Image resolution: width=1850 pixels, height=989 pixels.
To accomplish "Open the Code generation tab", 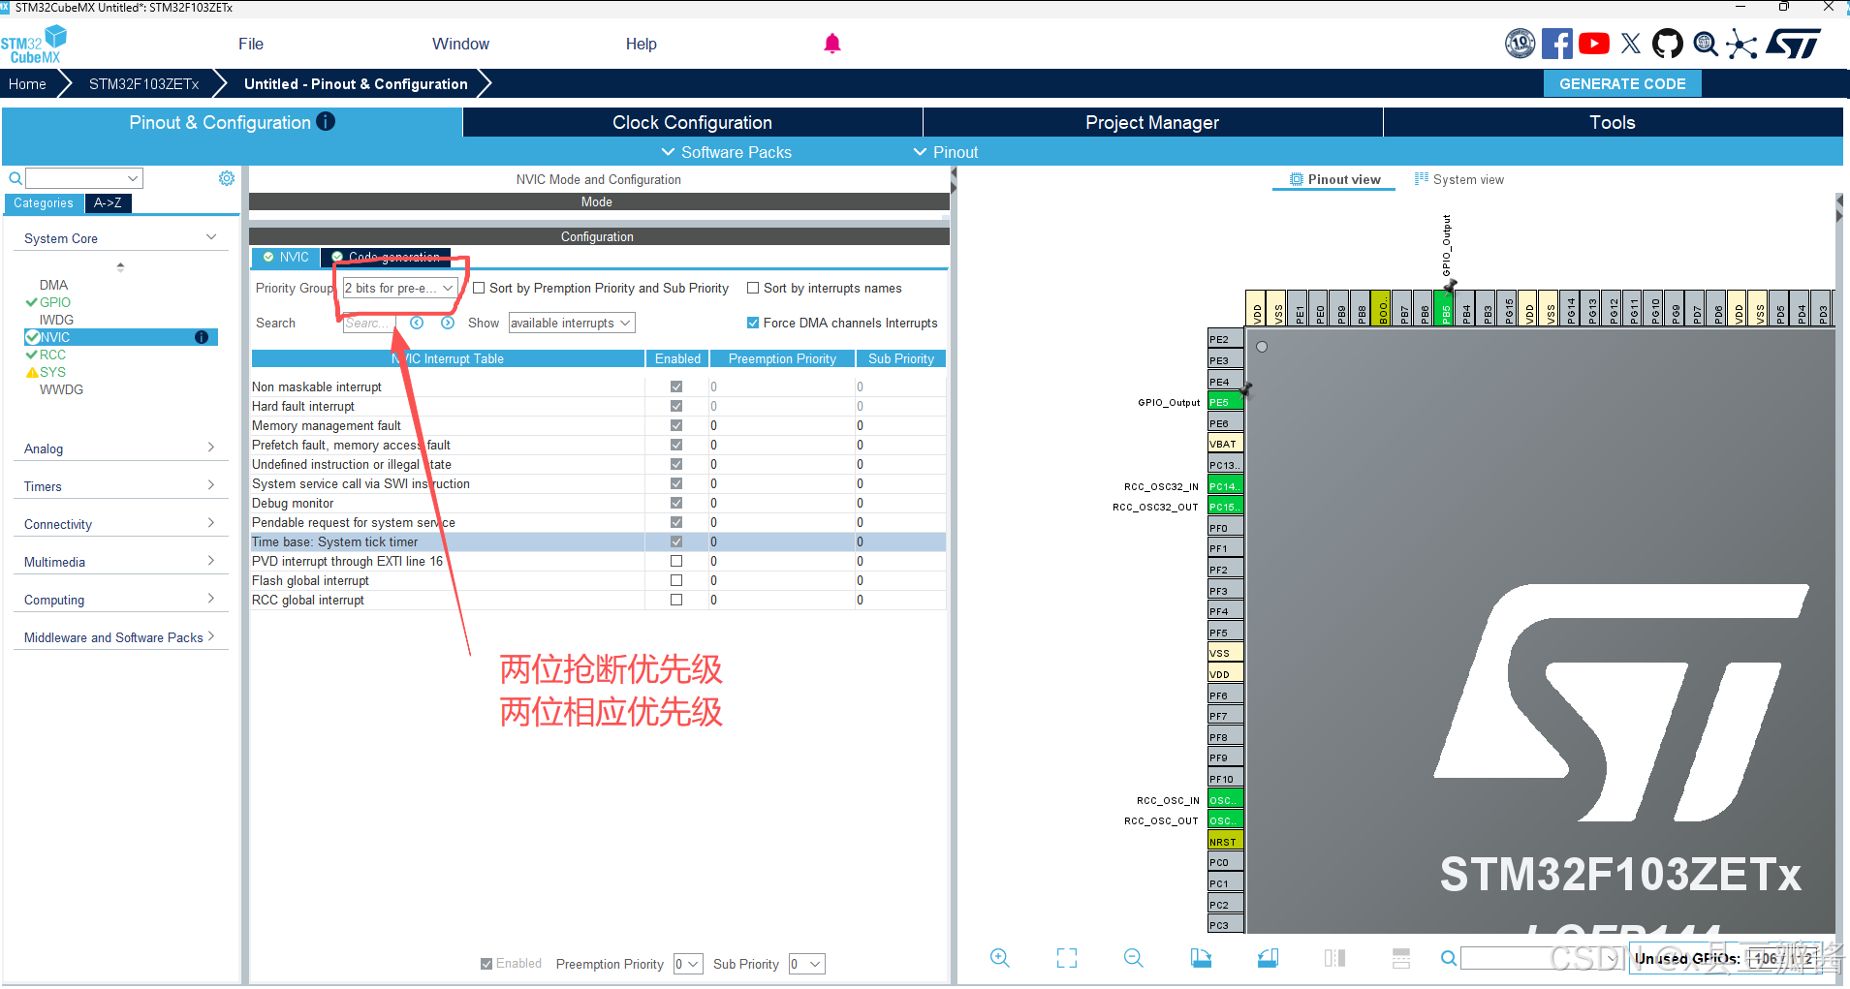I will click(x=386, y=257).
